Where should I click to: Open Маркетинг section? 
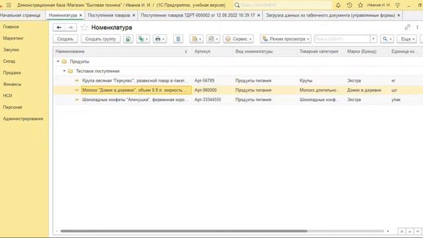[x=13, y=38]
